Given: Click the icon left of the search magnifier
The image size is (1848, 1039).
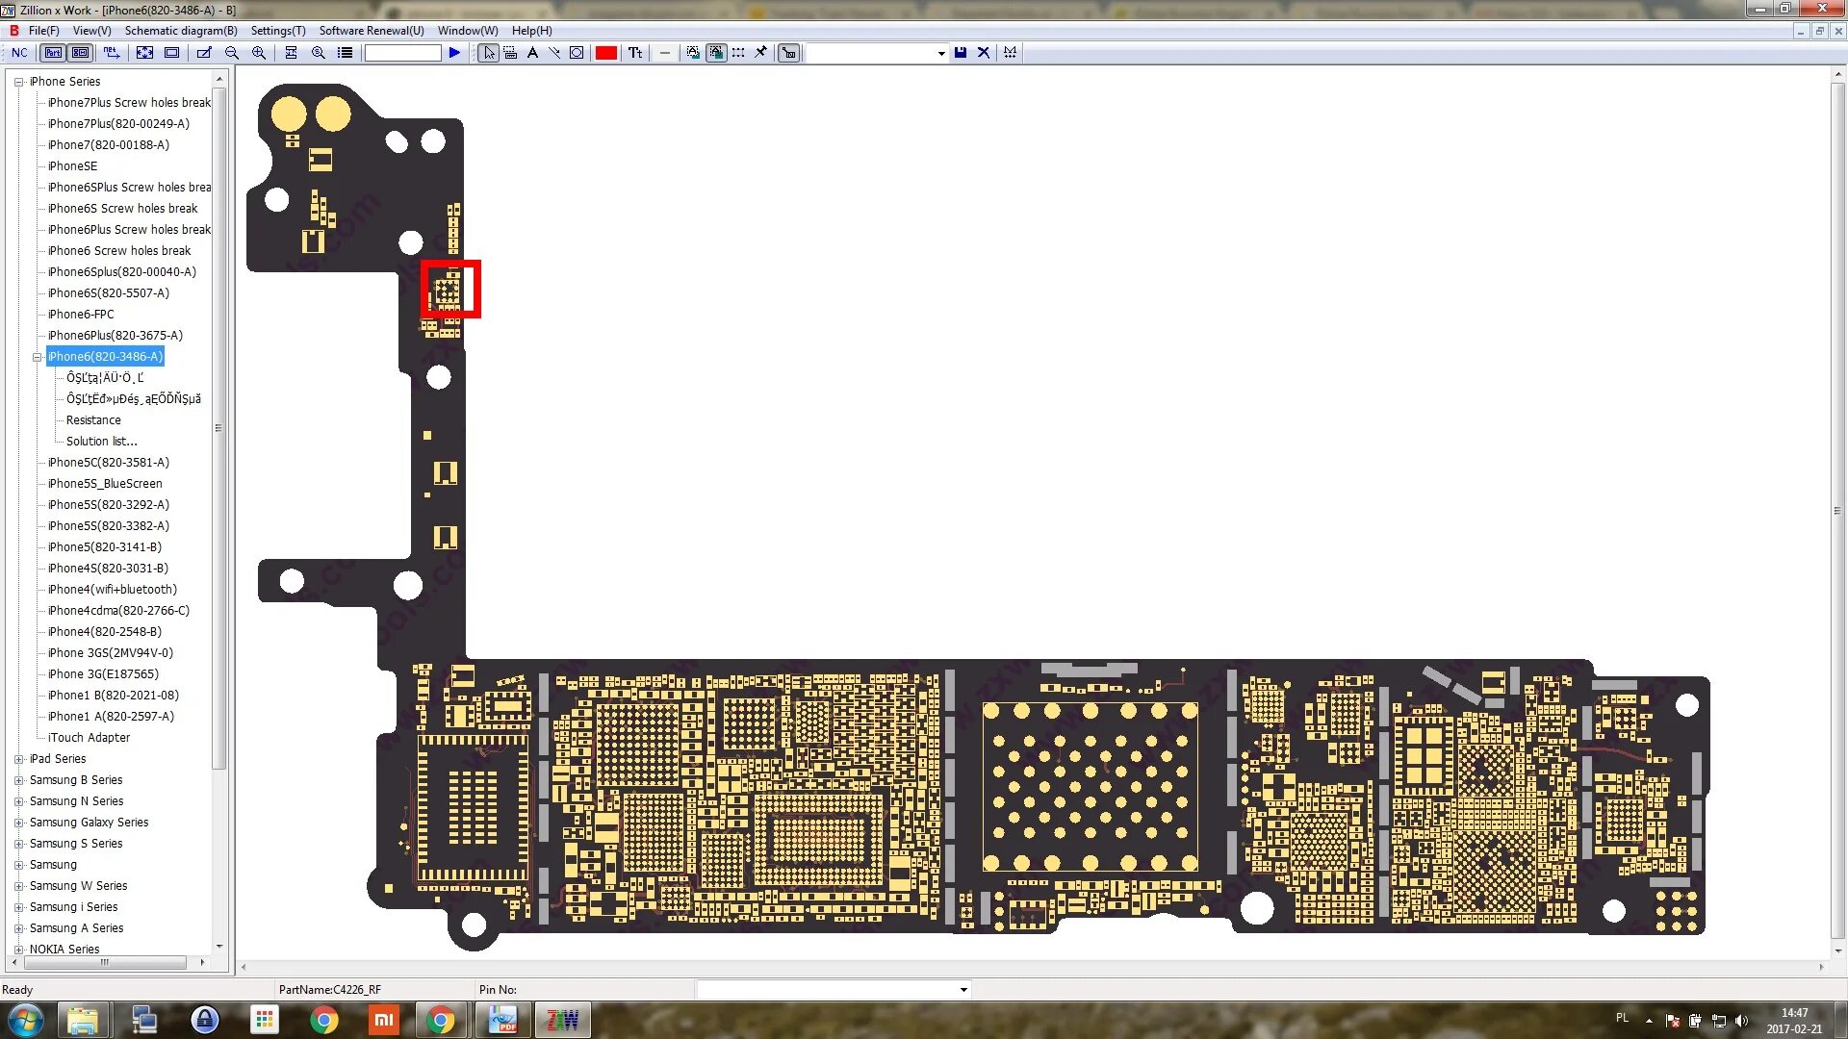Looking at the screenshot, I should click(x=291, y=53).
